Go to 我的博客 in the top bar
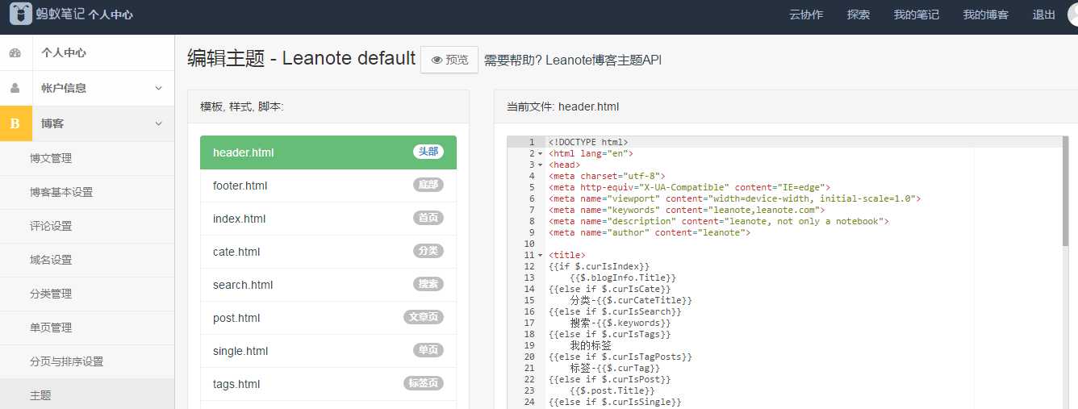The width and height of the screenshot is (1078, 409). click(x=986, y=15)
